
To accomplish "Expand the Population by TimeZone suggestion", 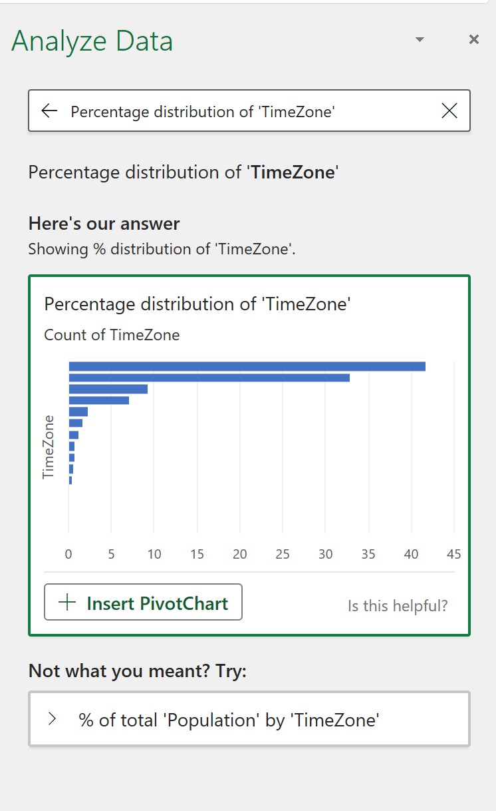I will (x=249, y=720).
